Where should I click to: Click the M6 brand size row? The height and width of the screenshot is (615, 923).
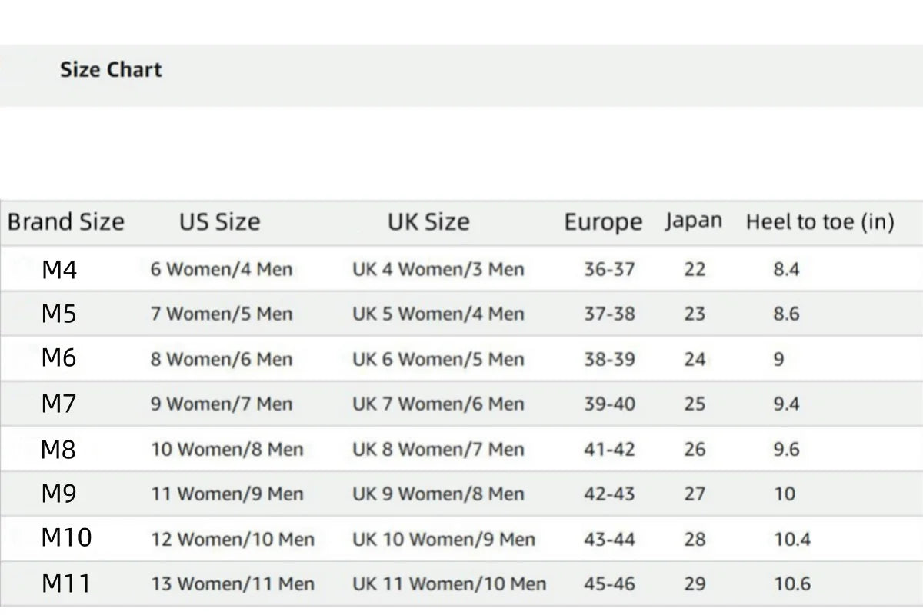click(461, 358)
